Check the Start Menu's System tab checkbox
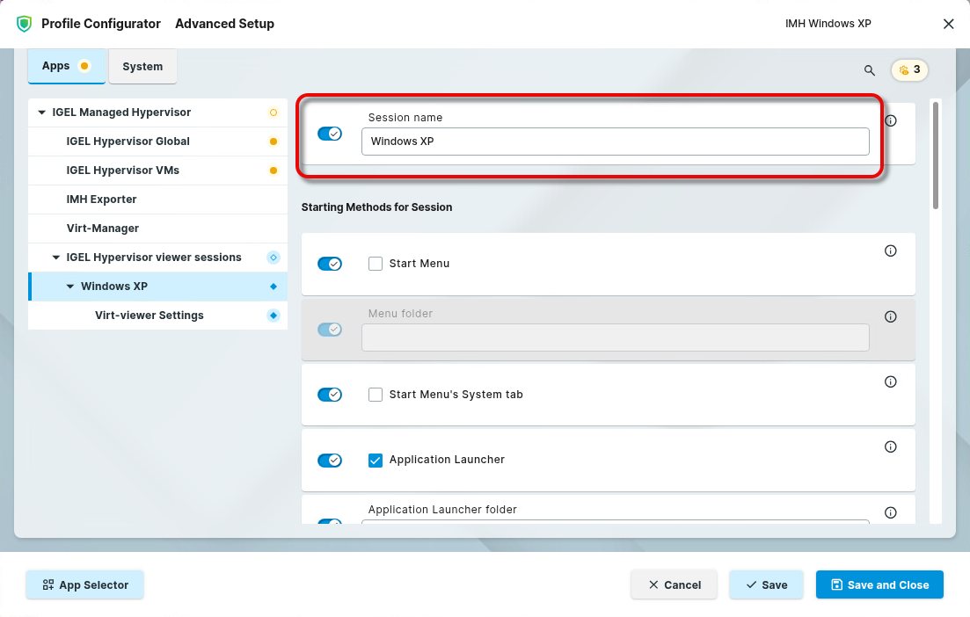The height and width of the screenshot is (617, 970). [x=376, y=395]
